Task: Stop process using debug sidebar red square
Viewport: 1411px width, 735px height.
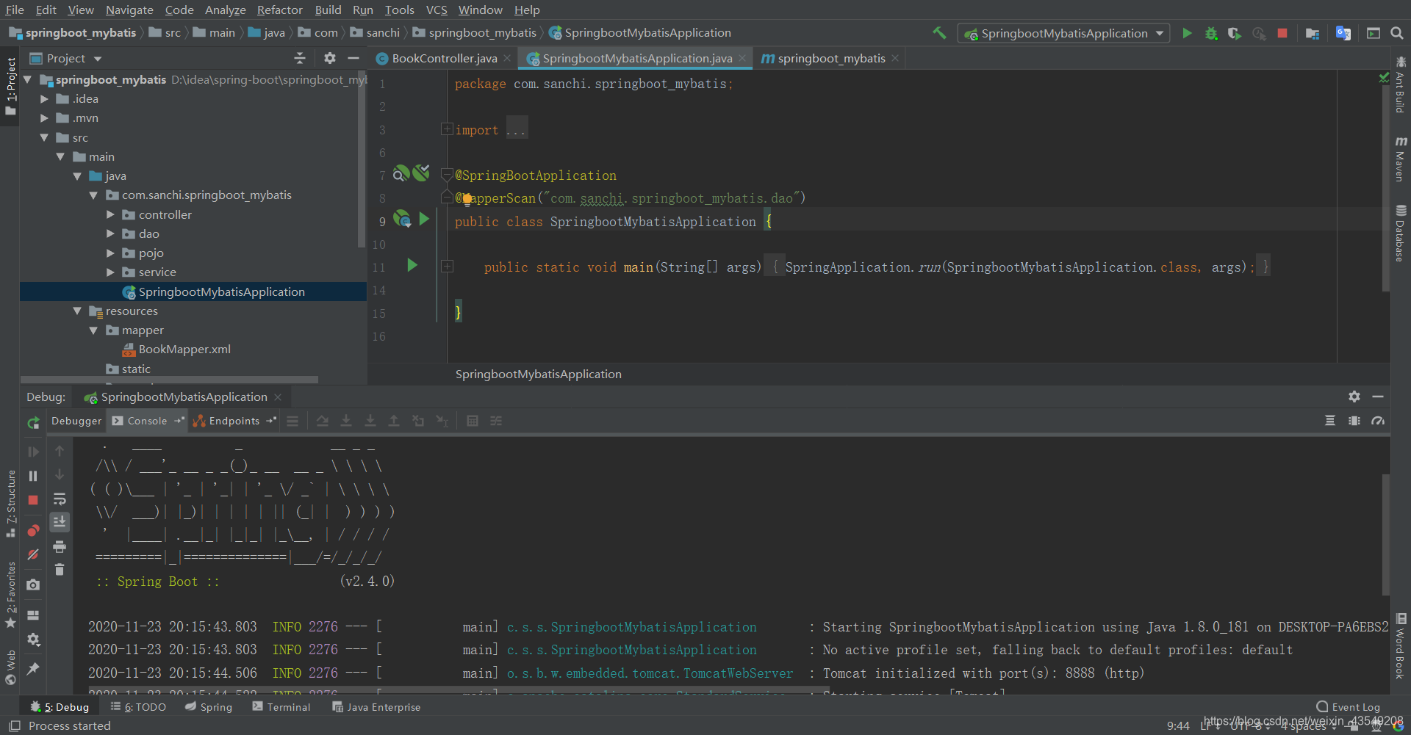Action: [33, 500]
